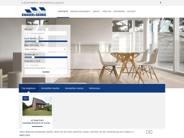This screenshot has width=184, height=138.
Task: Click the Facebook icon in top bar
Action: coord(160,3)
